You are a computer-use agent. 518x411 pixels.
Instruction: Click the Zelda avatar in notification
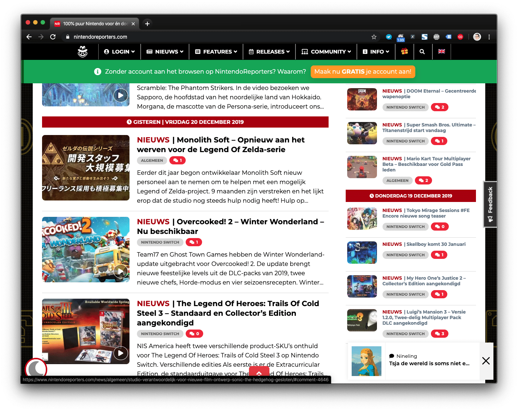pyautogui.click(x=367, y=361)
